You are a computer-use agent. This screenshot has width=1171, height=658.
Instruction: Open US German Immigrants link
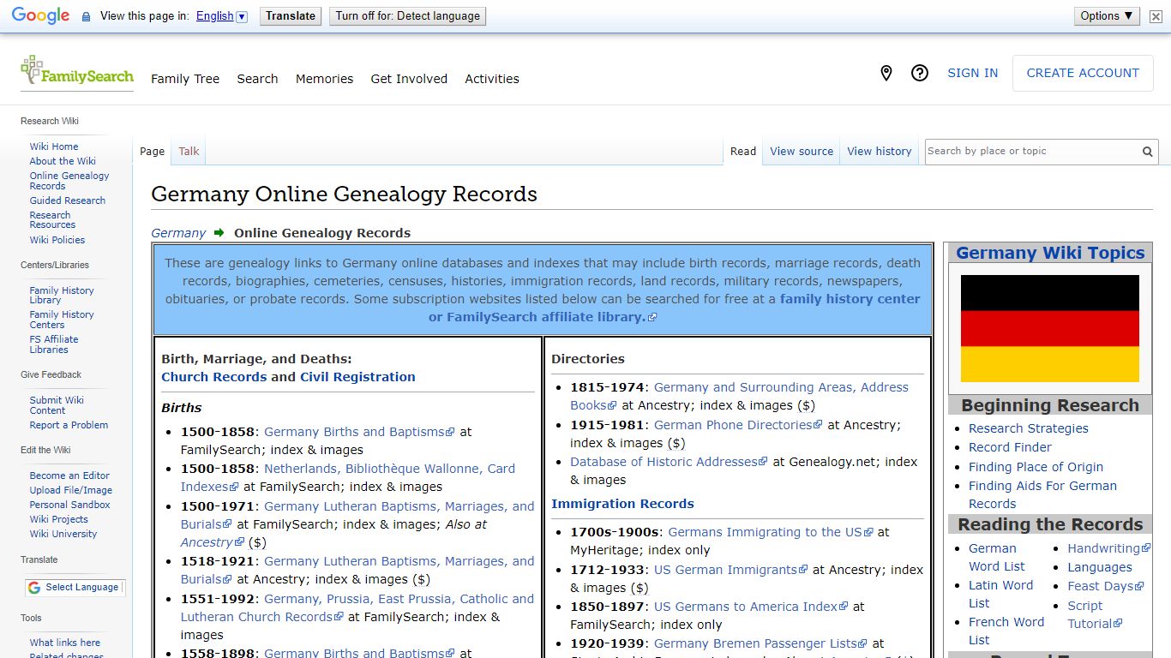(731, 570)
